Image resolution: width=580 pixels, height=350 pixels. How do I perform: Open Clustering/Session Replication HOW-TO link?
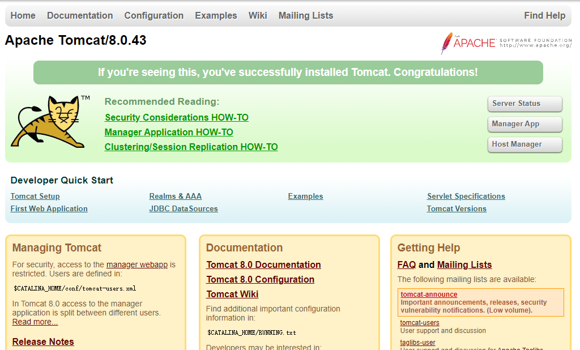[x=191, y=147]
